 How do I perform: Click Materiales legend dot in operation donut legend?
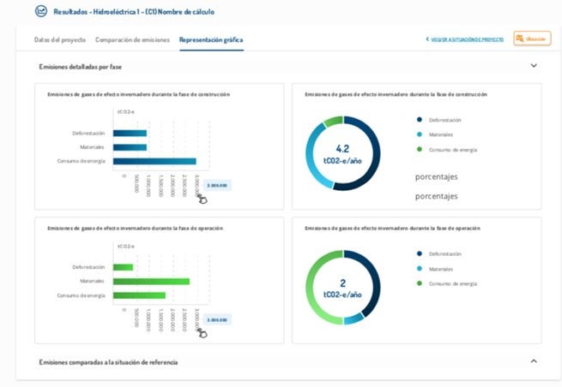pos(420,268)
